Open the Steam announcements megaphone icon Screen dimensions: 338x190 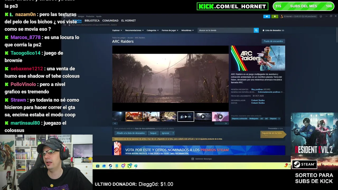267,16
